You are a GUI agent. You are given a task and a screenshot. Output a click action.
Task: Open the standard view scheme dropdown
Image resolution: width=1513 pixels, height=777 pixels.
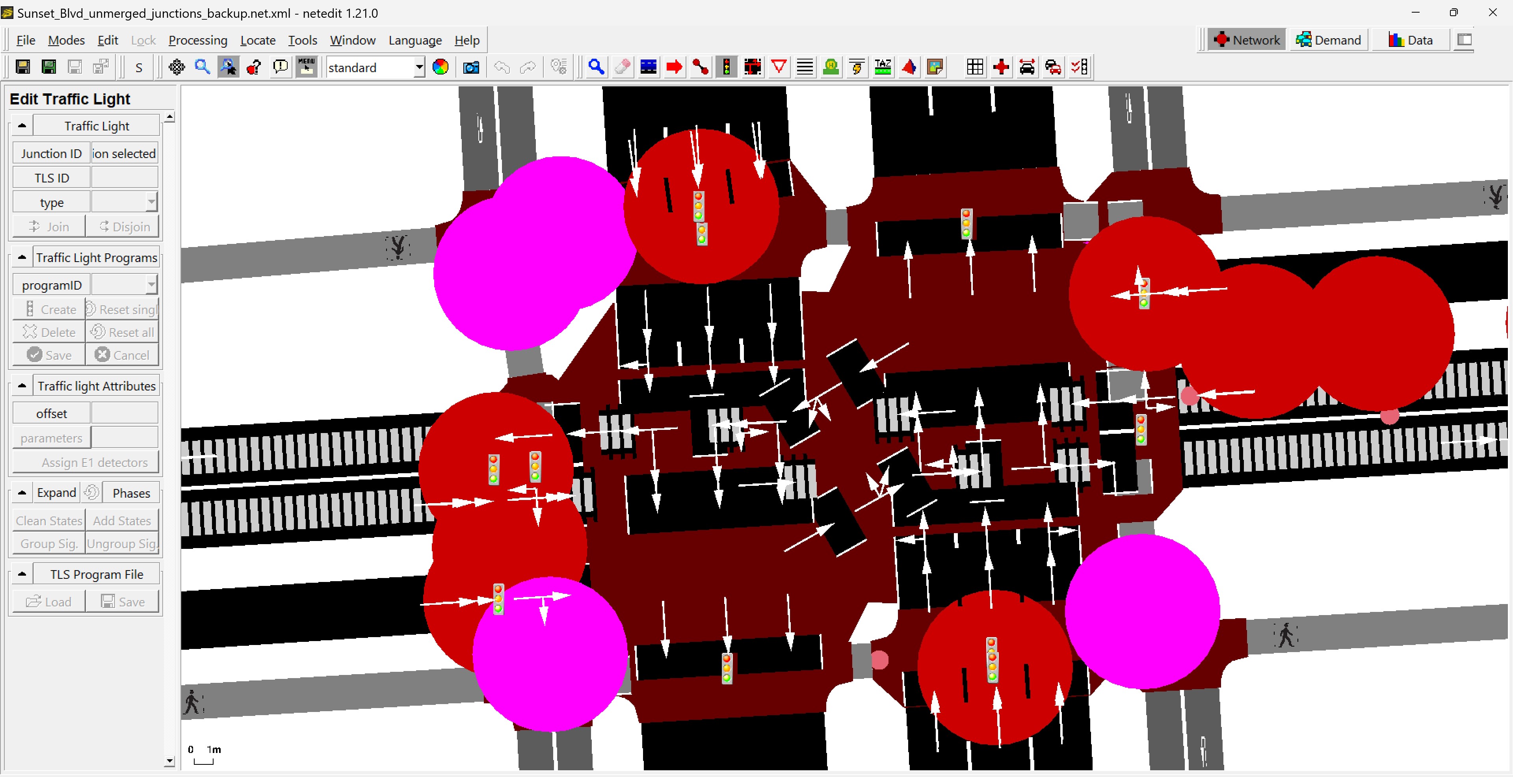419,67
